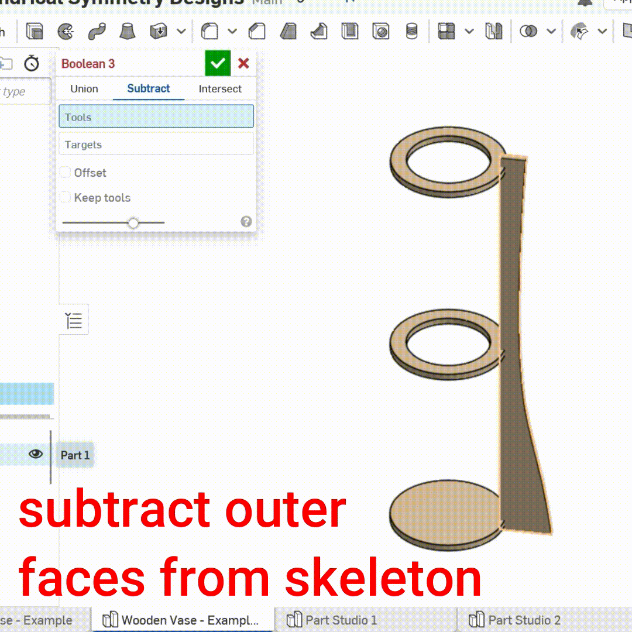The image size is (632, 632).
Task: Click the feature list icon on the left edge
Action: (73, 320)
